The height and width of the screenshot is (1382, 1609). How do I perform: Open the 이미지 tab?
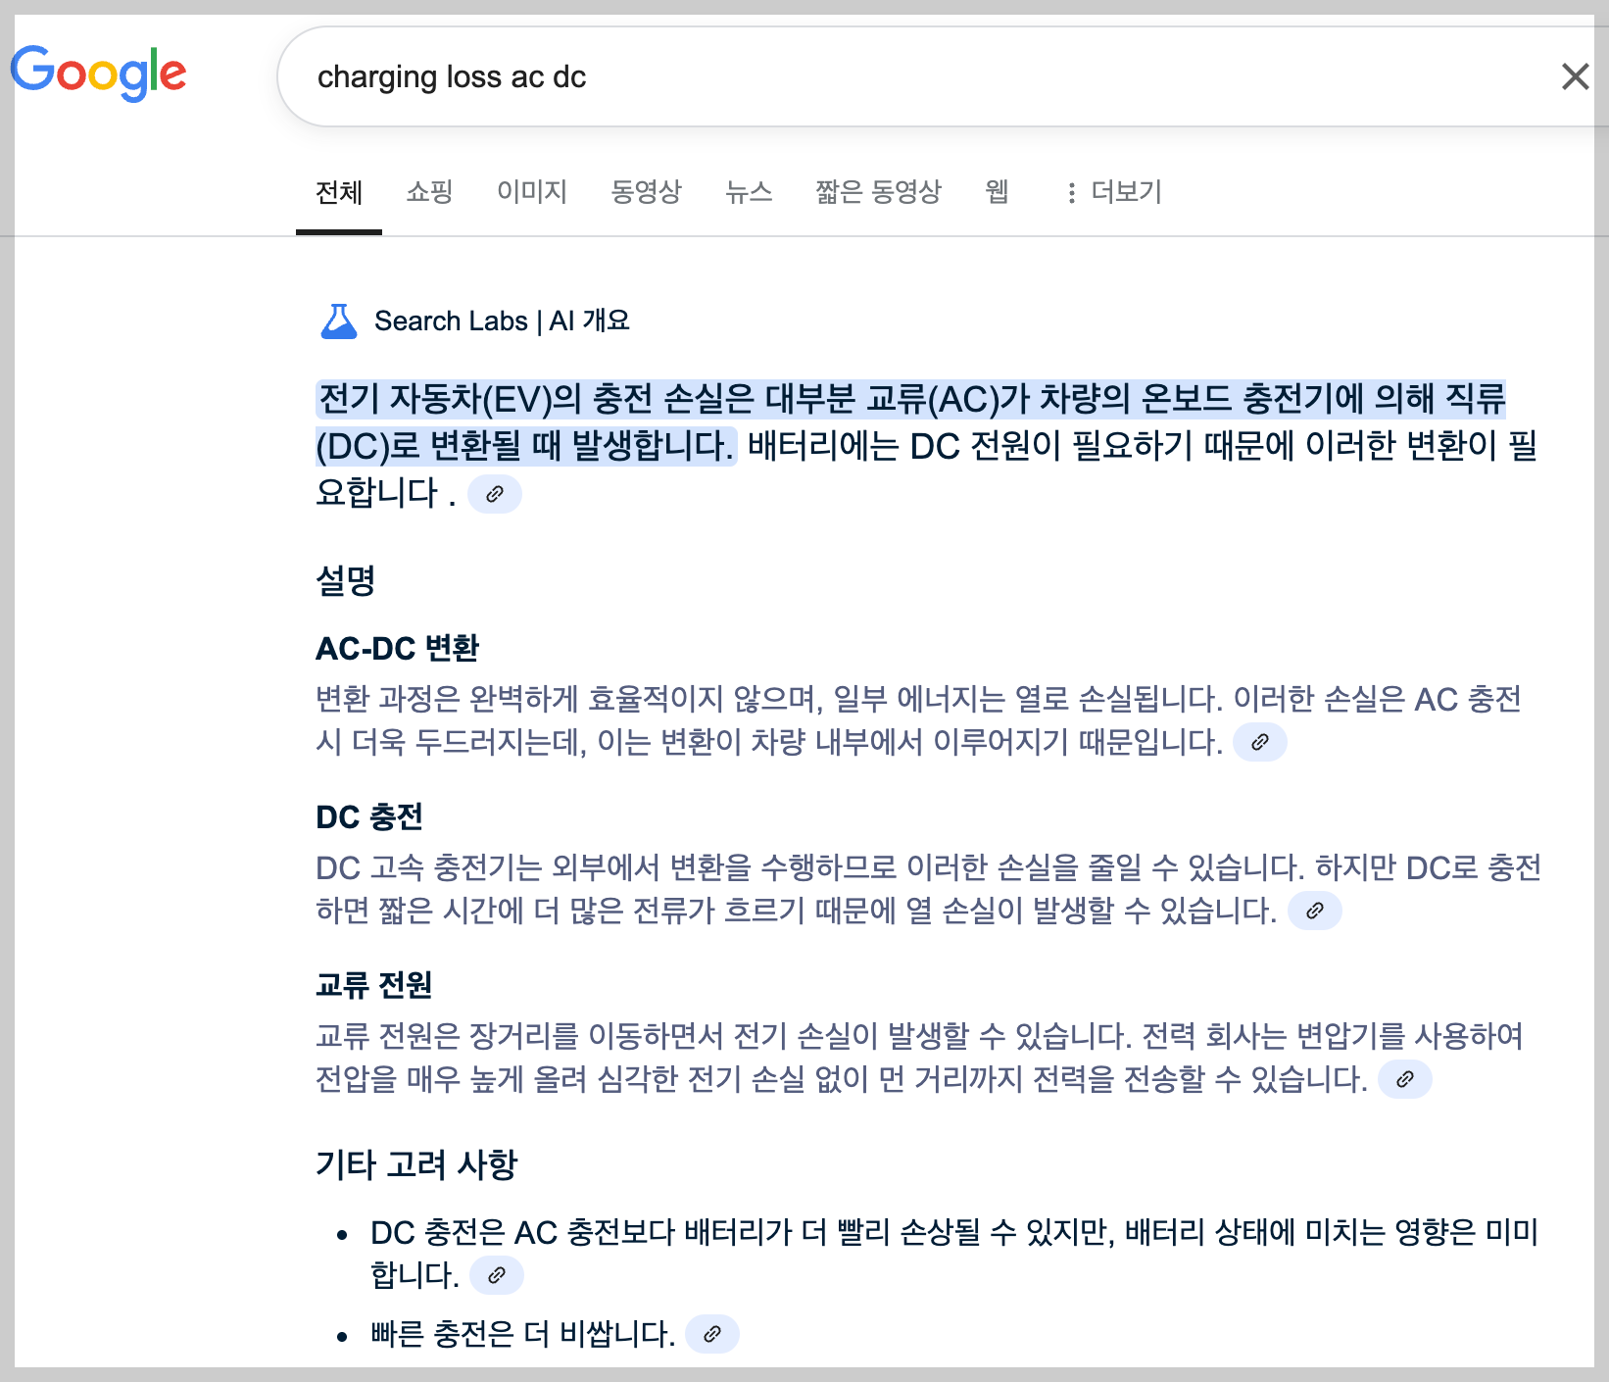[x=532, y=191]
